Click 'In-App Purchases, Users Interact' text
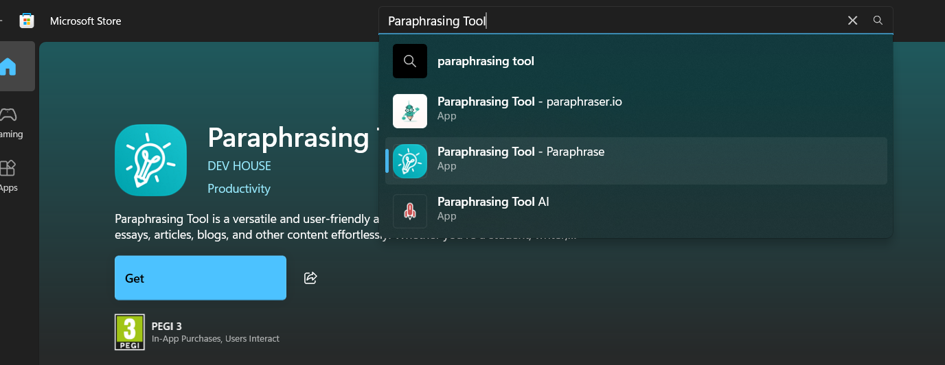Screen dimensions: 945x365 (x=216, y=339)
